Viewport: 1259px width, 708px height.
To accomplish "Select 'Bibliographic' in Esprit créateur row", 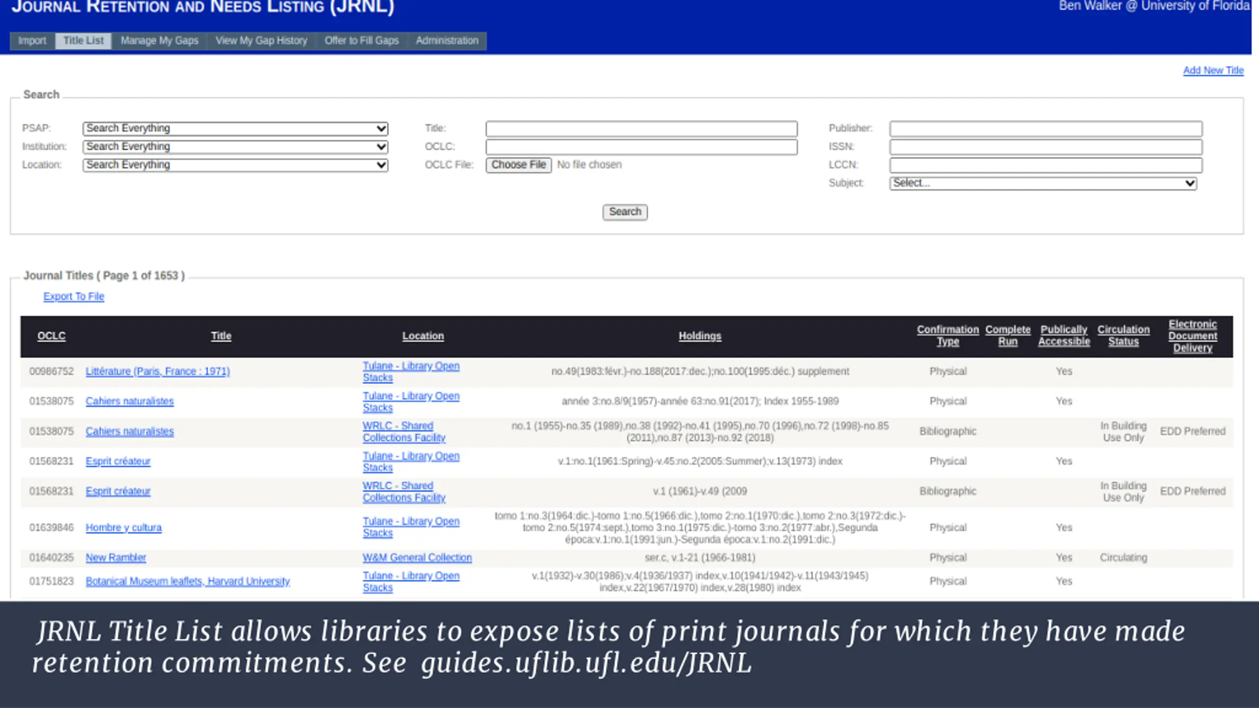I will coord(948,491).
